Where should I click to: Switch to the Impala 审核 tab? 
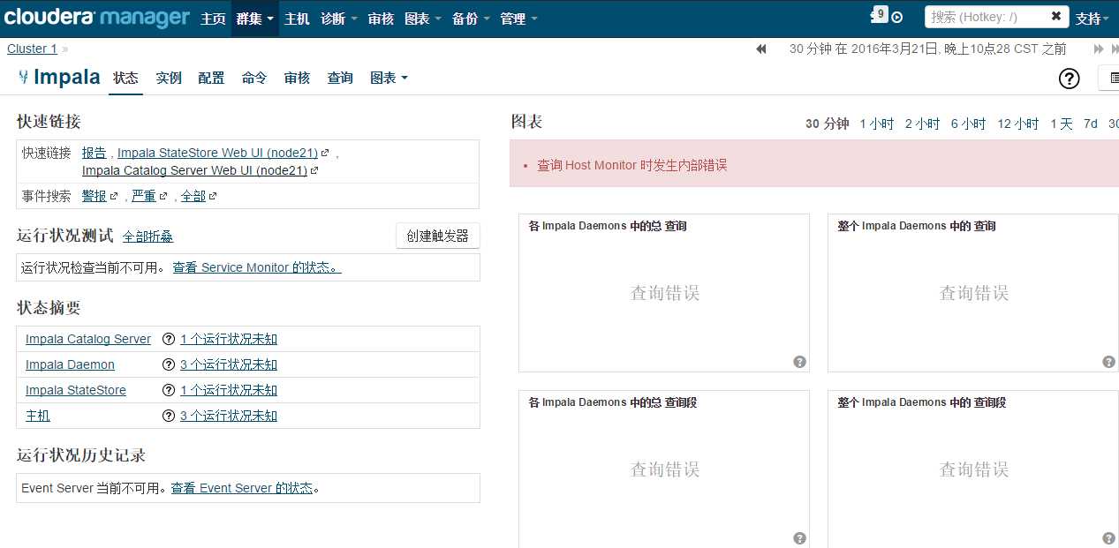(x=297, y=78)
